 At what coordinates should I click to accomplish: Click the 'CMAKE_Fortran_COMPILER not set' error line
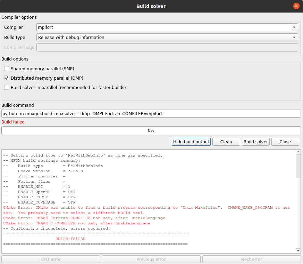click(x=84, y=218)
